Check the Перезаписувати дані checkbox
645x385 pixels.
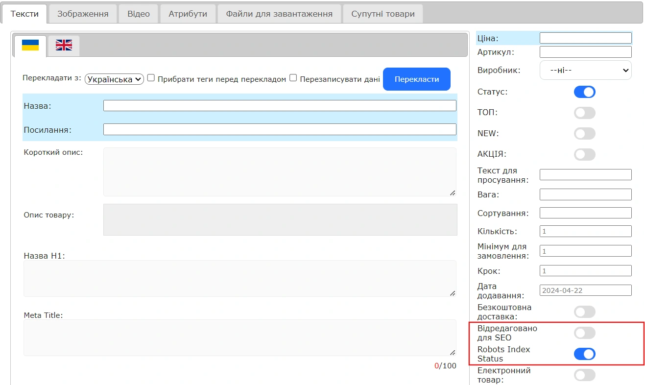pos(293,78)
